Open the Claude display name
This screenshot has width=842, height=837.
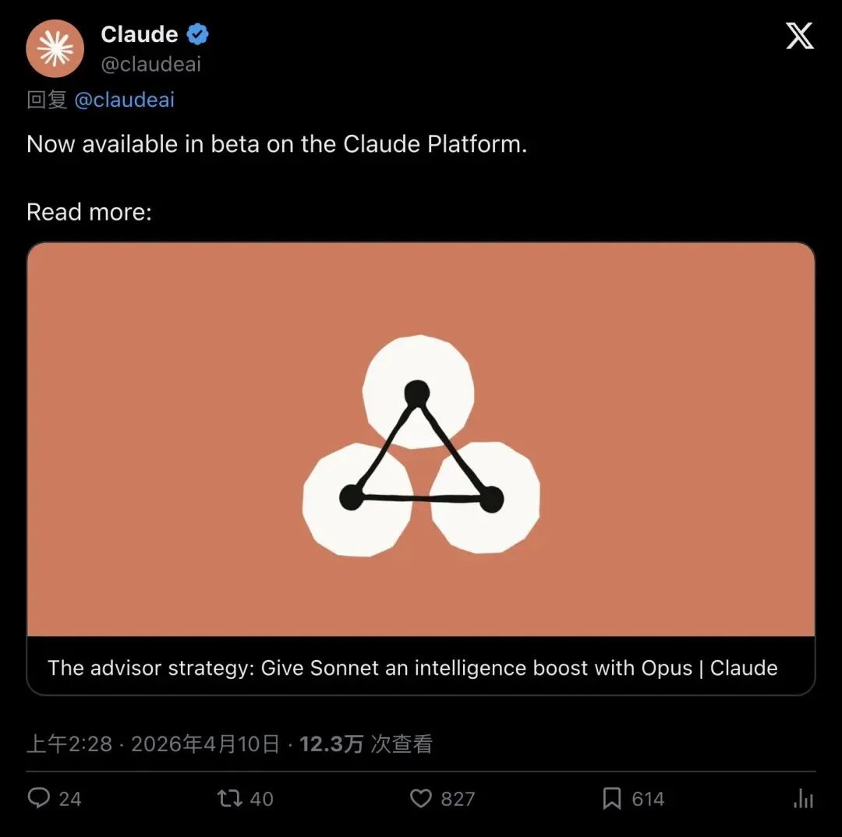pos(139,34)
